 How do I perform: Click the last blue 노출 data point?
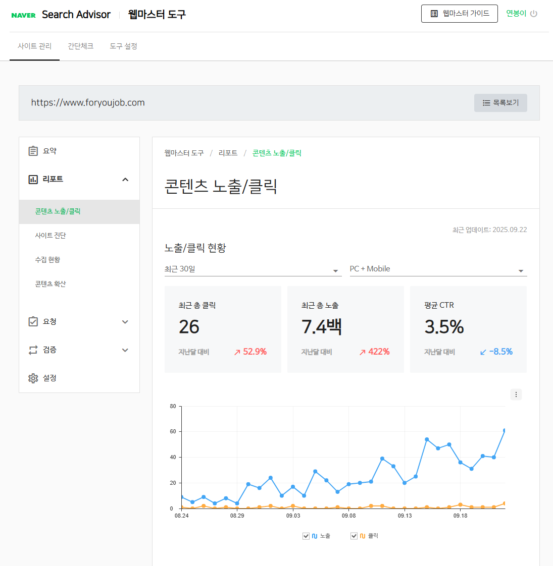[x=504, y=431]
